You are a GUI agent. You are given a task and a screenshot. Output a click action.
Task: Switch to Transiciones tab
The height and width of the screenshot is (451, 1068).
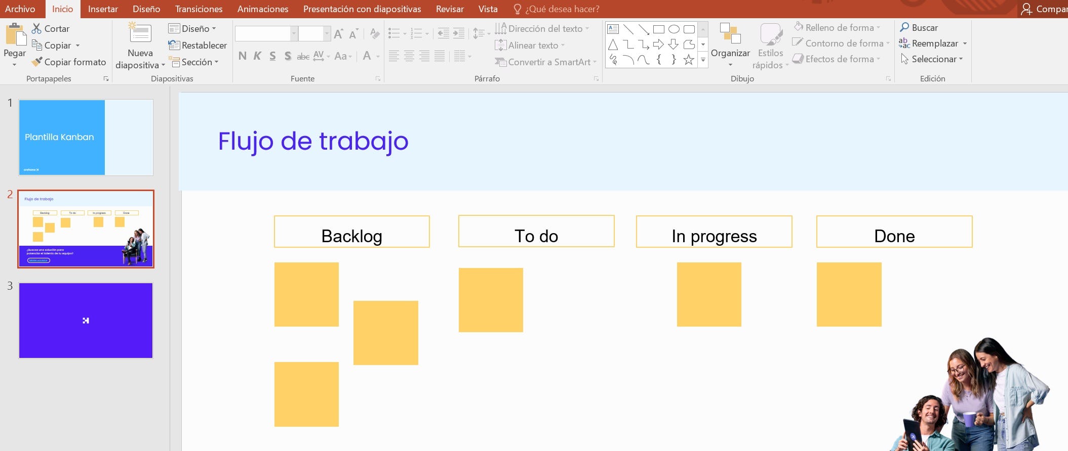199,9
